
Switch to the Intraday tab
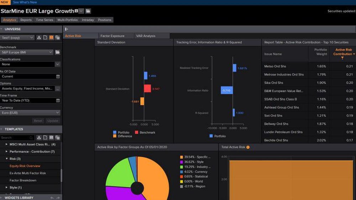(88, 20)
